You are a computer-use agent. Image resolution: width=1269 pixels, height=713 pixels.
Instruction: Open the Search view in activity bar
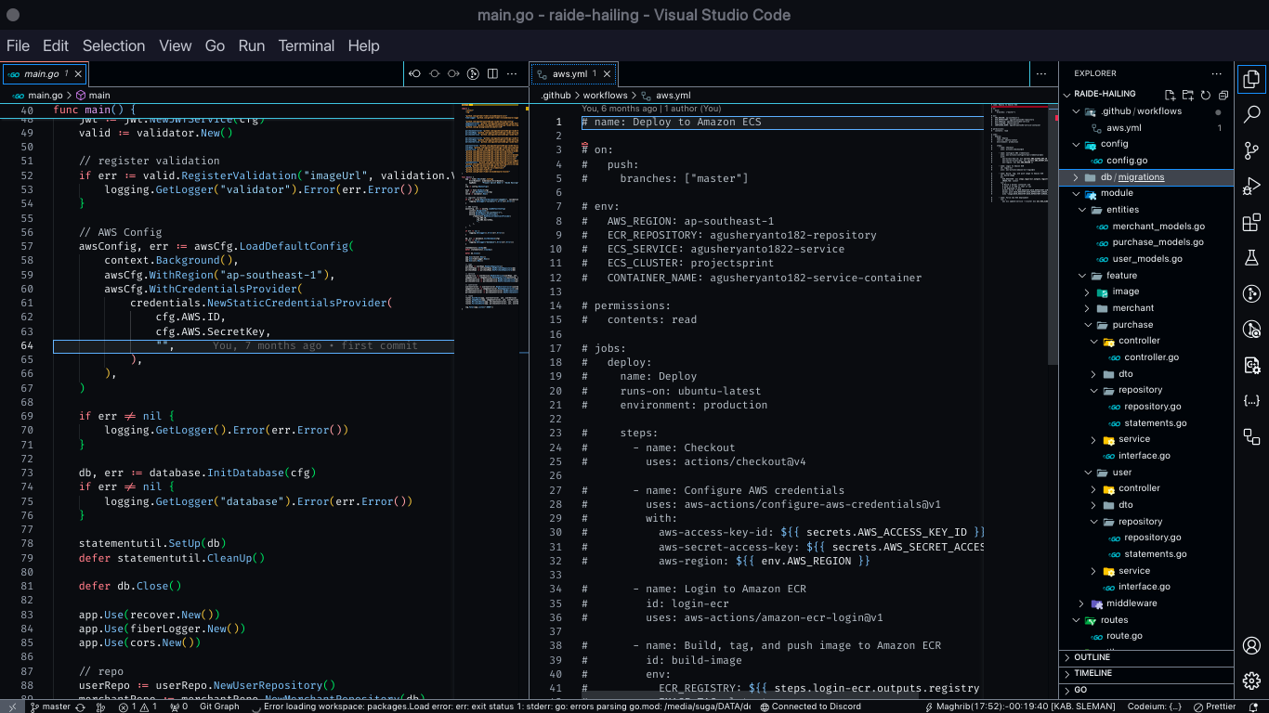(x=1251, y=114)
